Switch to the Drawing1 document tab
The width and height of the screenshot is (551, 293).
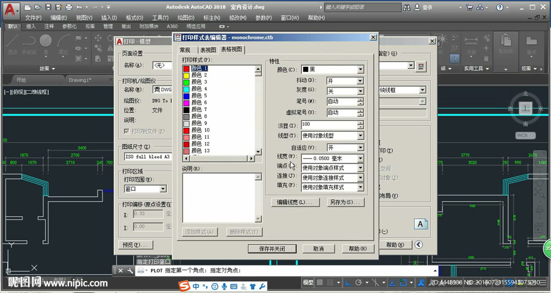pos(80,80)
